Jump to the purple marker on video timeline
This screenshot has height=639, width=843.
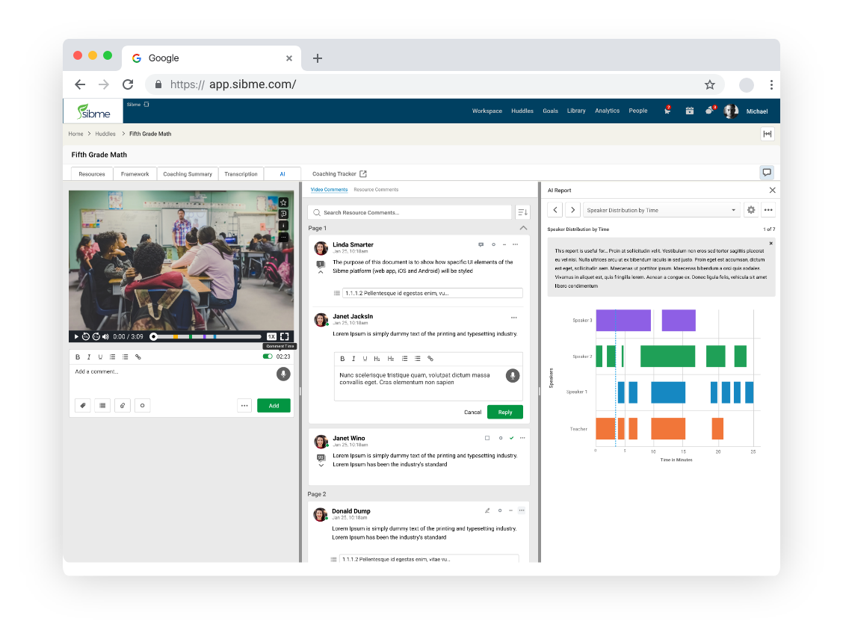[205, 336]
